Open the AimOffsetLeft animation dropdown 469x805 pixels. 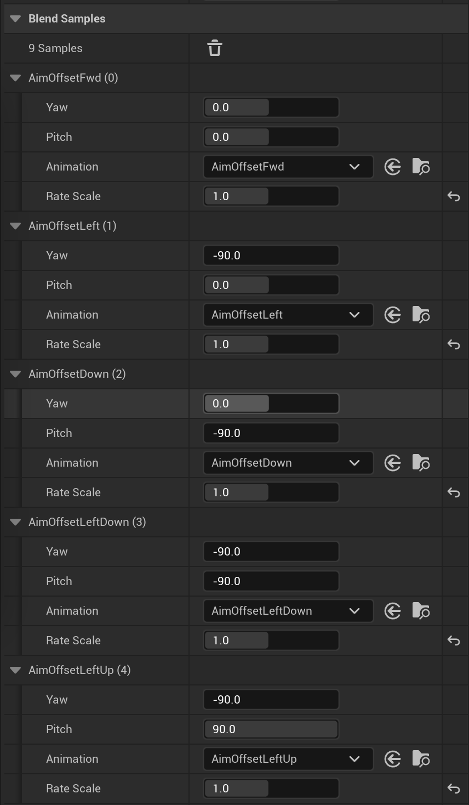tap(288, 315)
